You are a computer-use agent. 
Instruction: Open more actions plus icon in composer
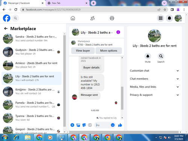point(72,125)
